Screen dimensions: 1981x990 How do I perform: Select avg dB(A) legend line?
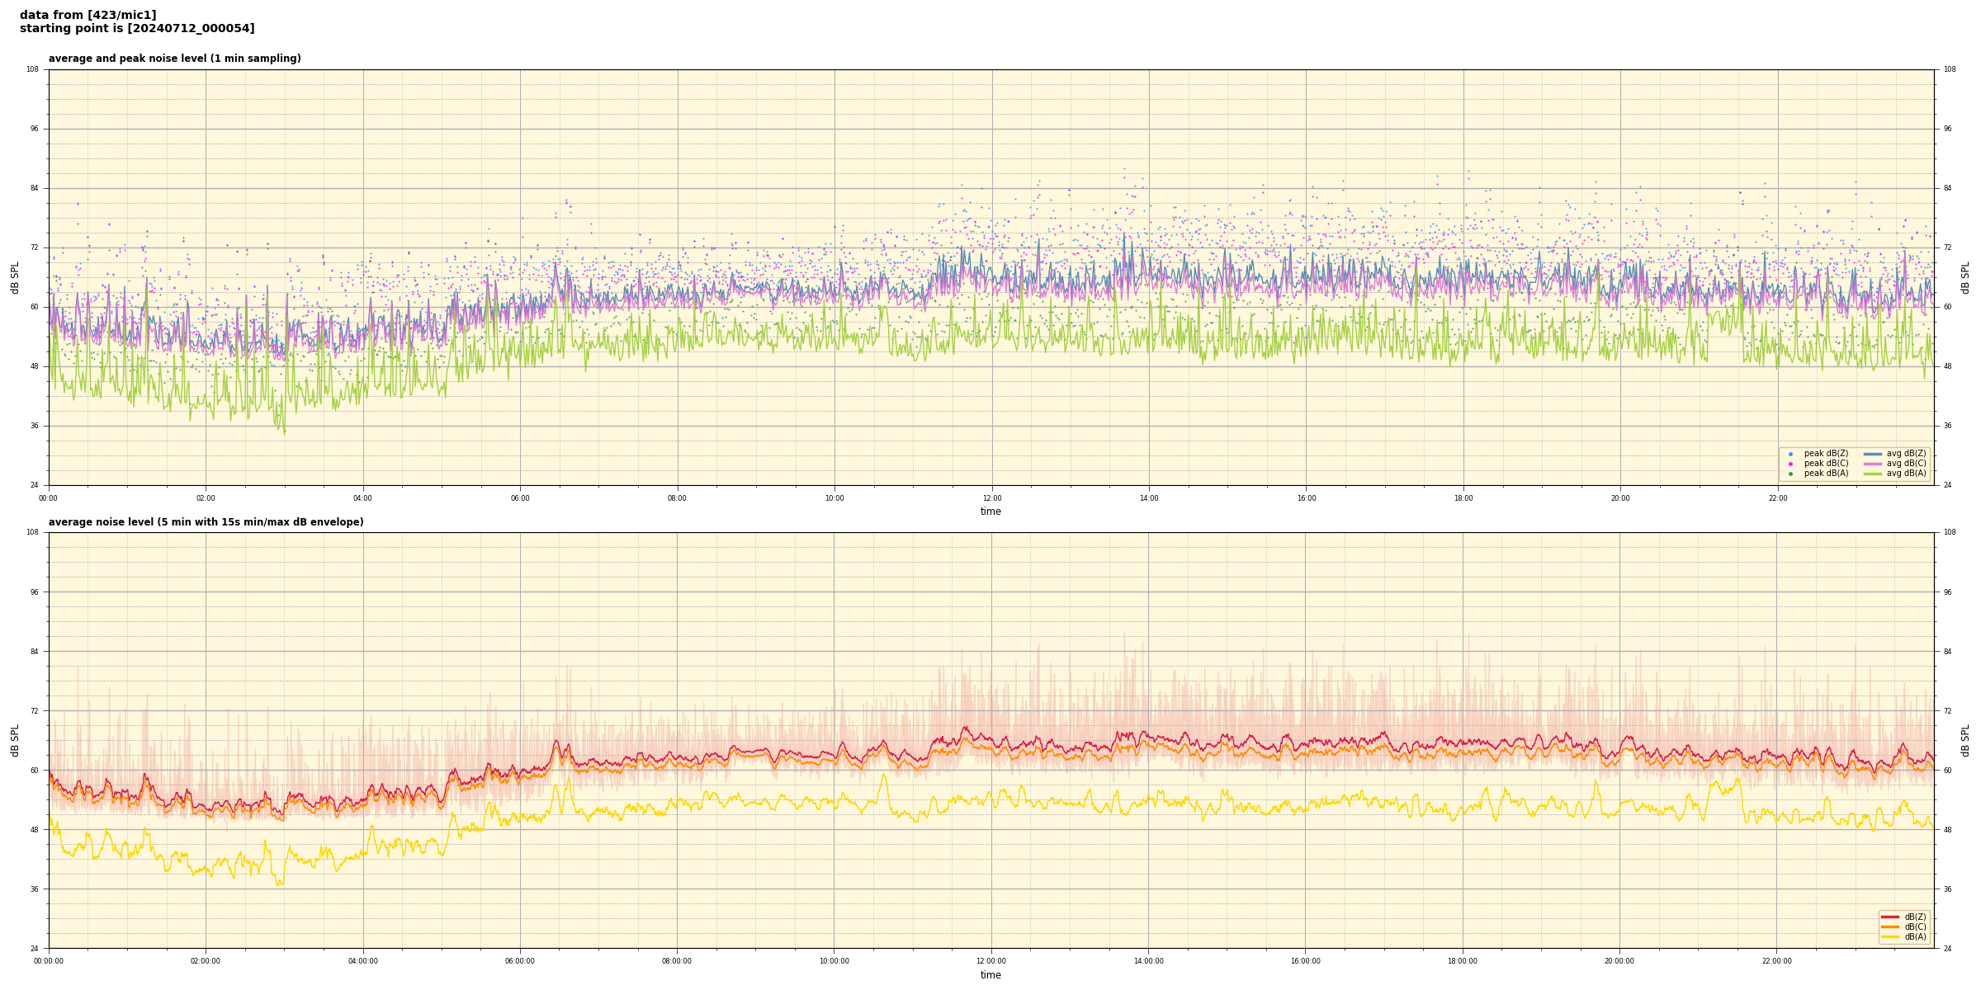pyautogui.click(x=1873, y=474)
